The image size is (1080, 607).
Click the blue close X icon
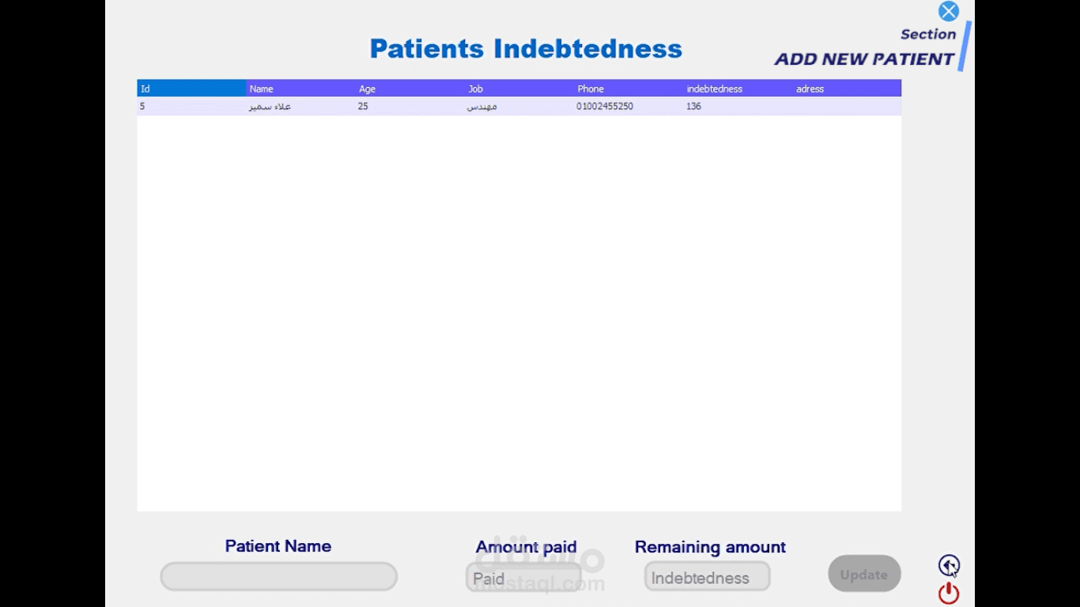(949, 11)
